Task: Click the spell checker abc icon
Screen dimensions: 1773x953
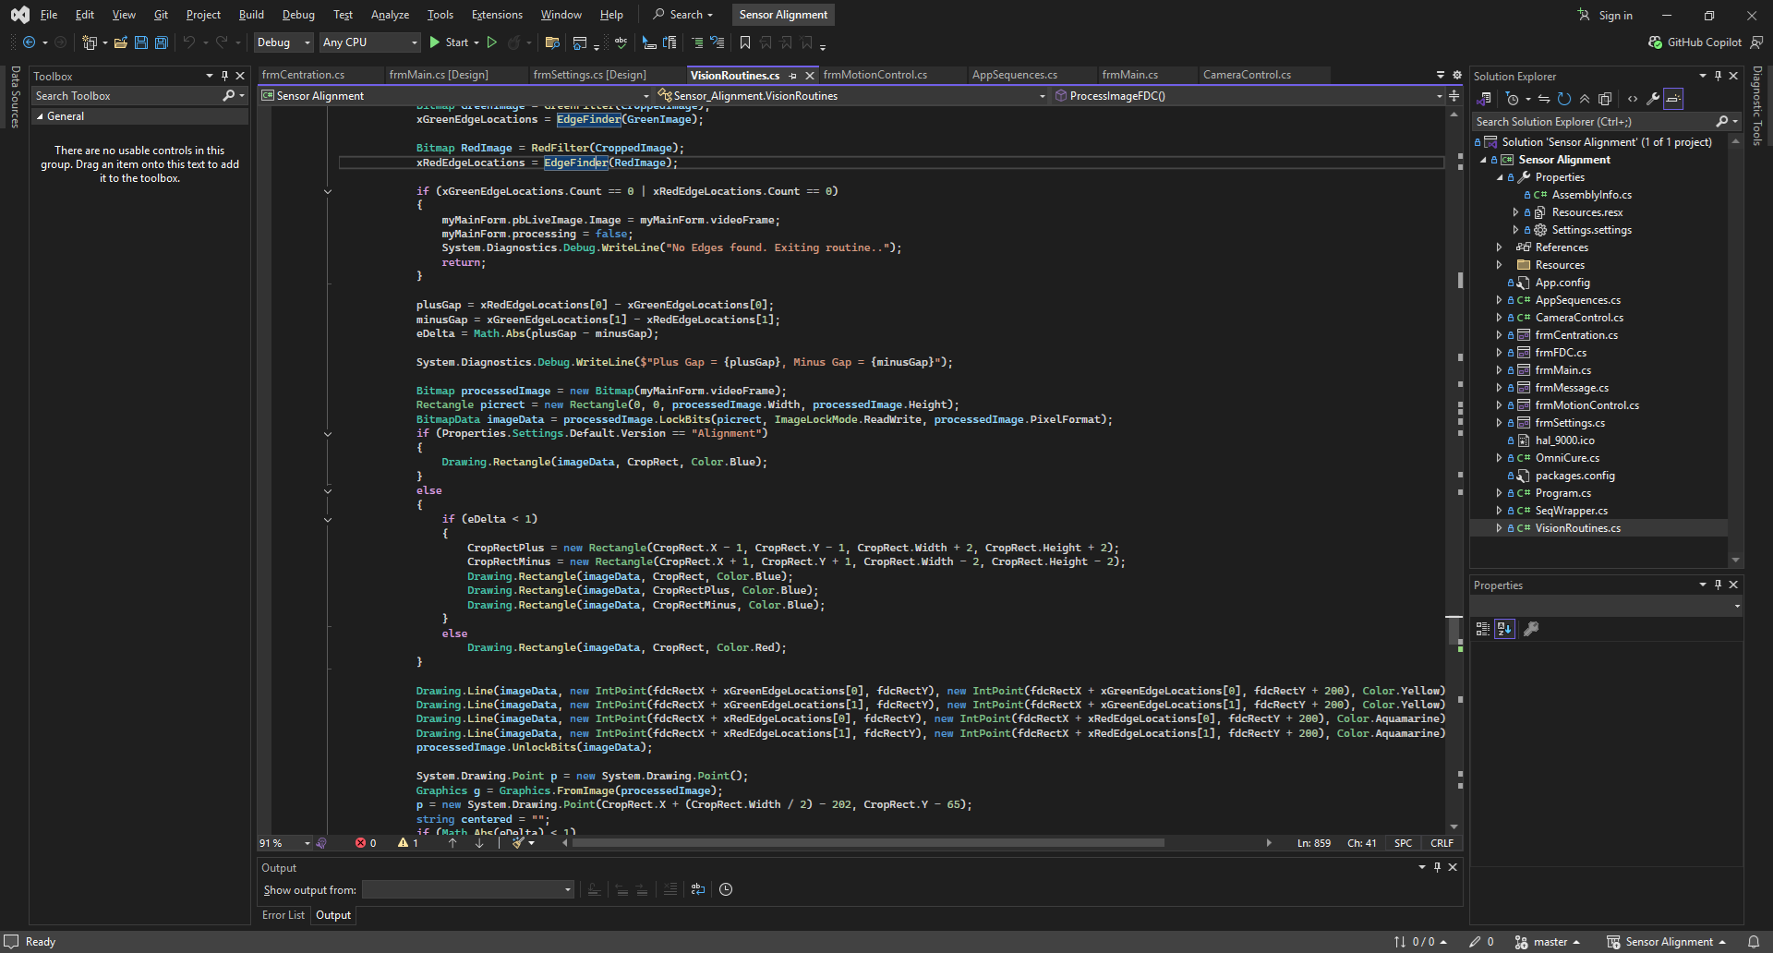Action: click(621, 42)
